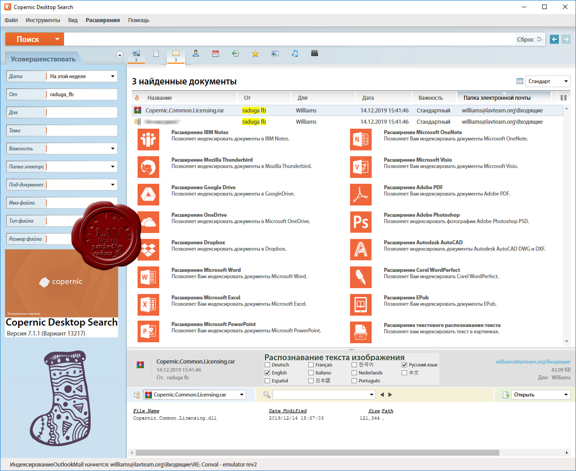The height and width of the screenshot is (471, 576).
Task: Open the calendar category tab
Action: click(x=216, y=54)
